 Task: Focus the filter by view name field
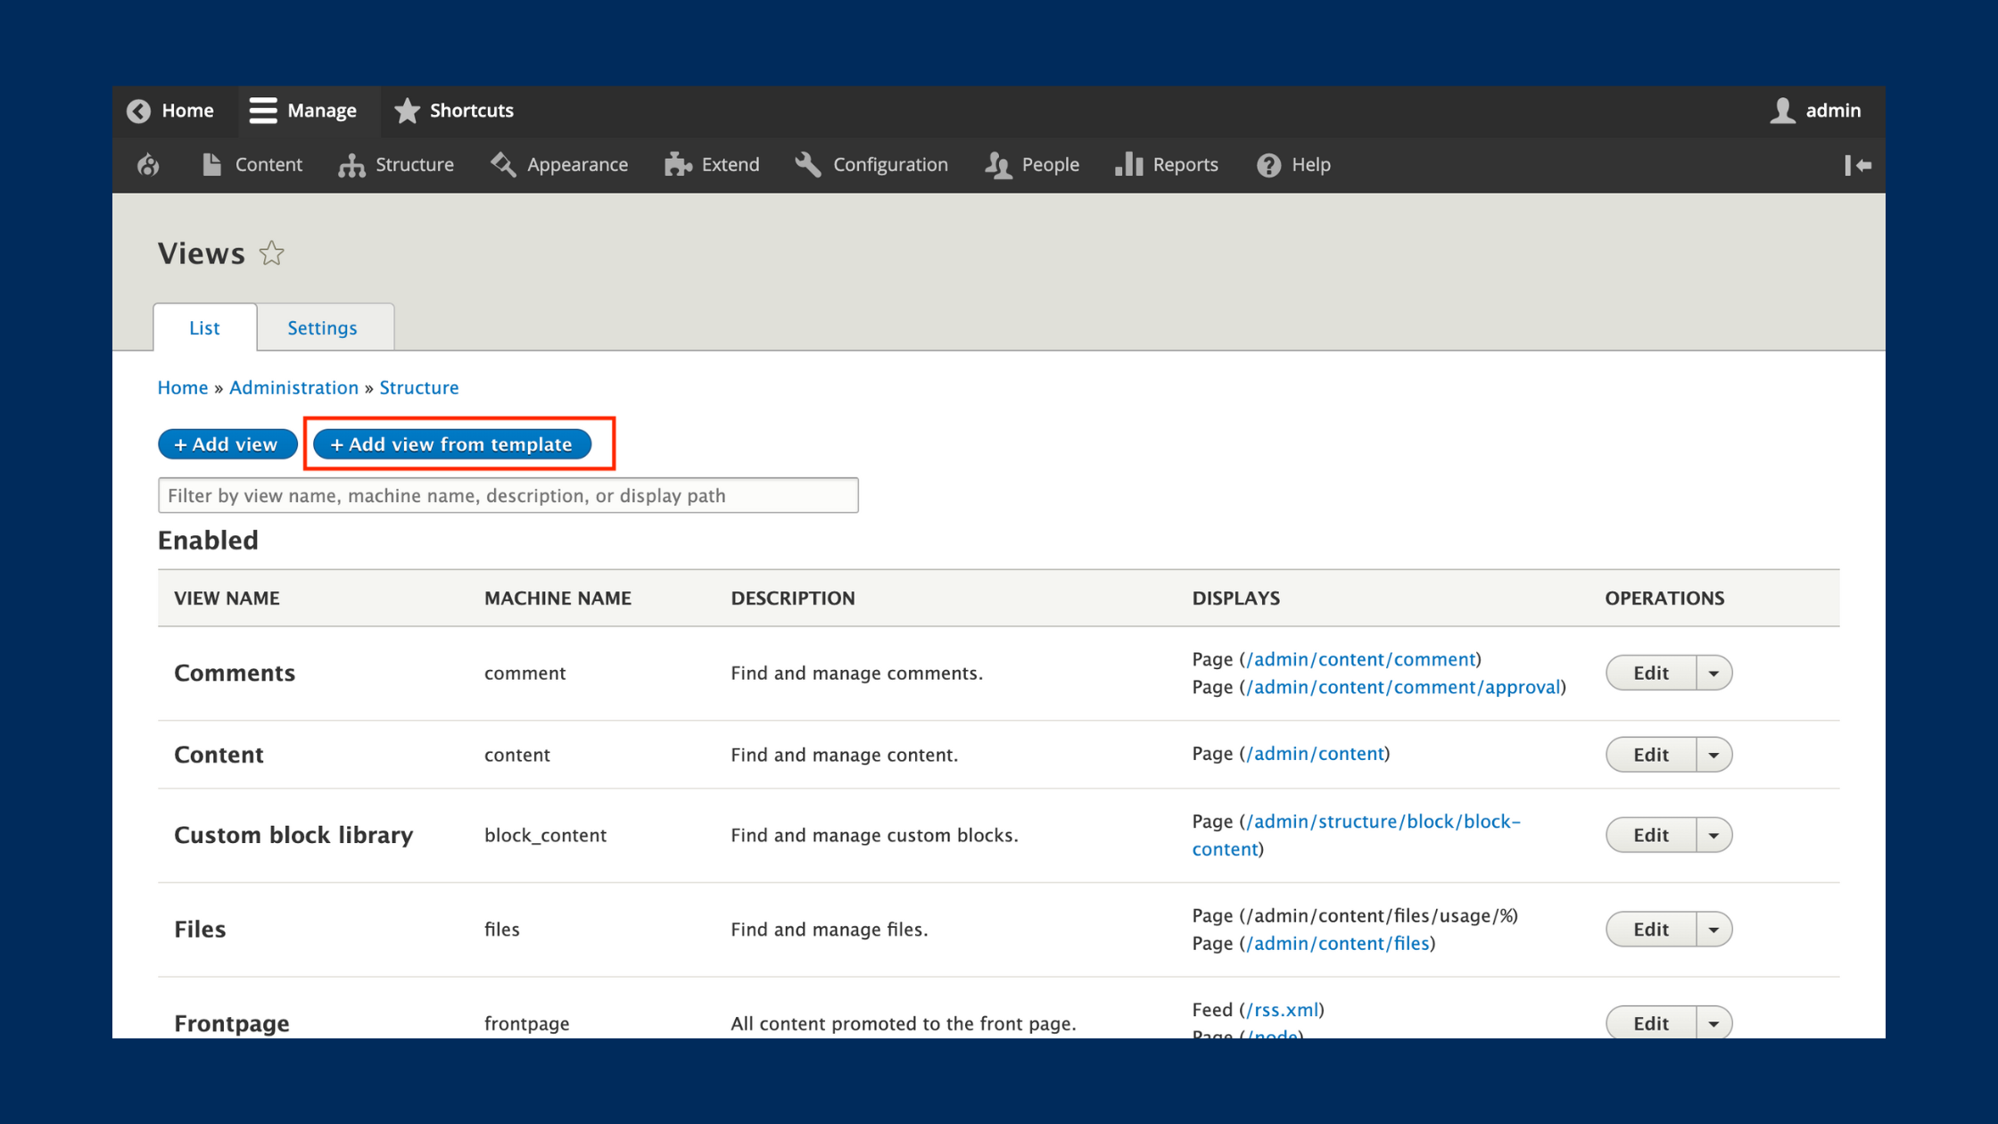click(x=508, y=495)
